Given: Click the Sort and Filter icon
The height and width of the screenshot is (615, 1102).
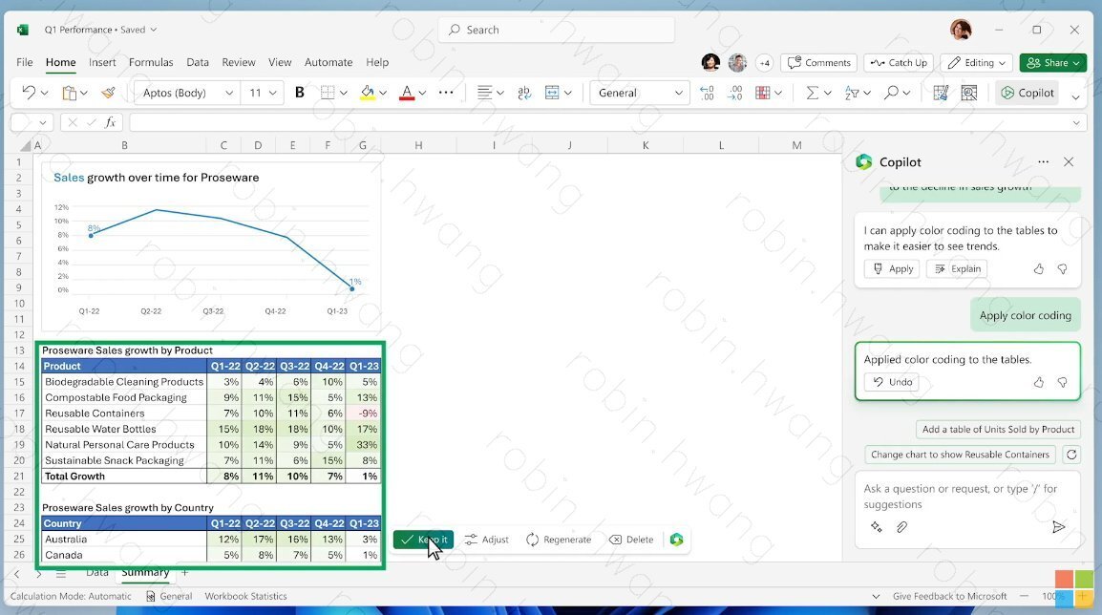Looking at the screenshot, I should [852, 92].
